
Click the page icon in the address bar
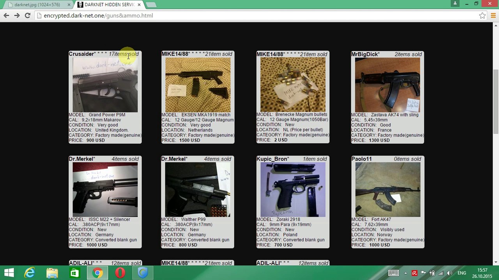[39, 16]
